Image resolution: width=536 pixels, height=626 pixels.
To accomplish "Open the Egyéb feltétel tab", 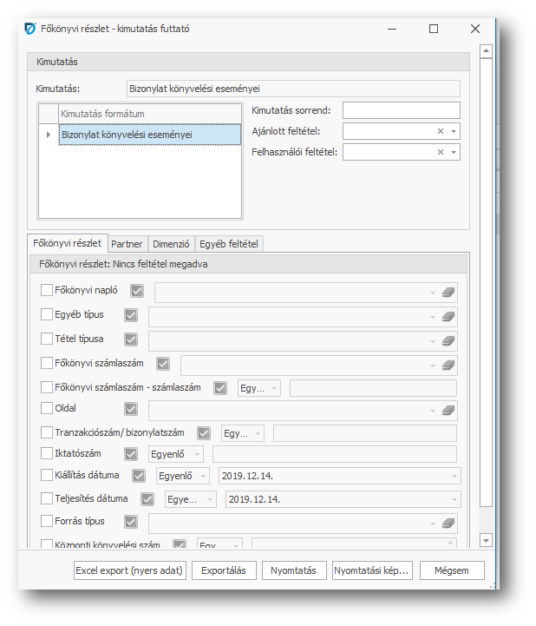I will (x=229, y=244).
